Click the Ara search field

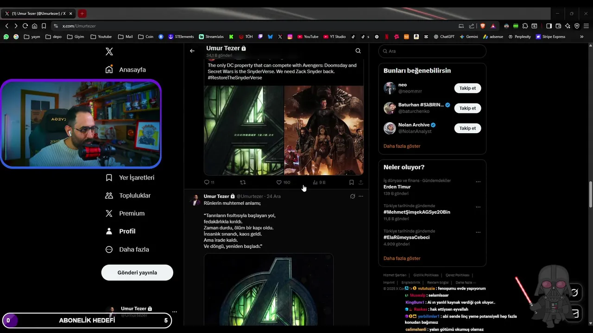pyautogui.click(x=432, y=51)
